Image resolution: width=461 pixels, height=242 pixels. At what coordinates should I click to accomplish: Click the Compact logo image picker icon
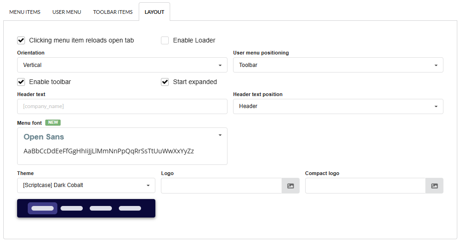[x=435, y=186]
